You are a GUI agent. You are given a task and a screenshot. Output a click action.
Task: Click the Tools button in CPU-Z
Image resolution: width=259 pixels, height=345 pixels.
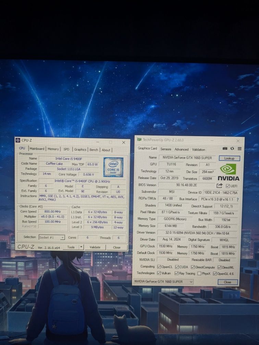71,247
